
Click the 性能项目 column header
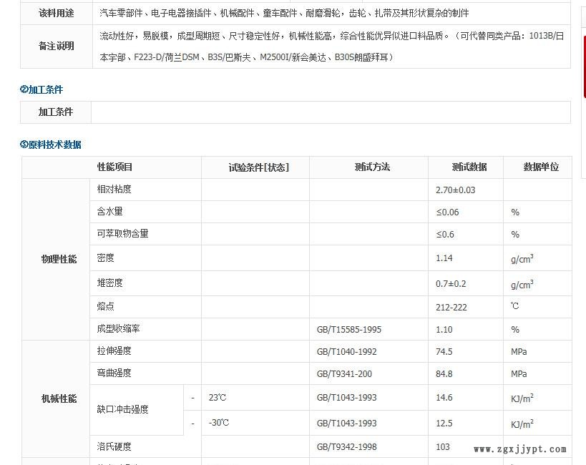[x=115, y=167]
